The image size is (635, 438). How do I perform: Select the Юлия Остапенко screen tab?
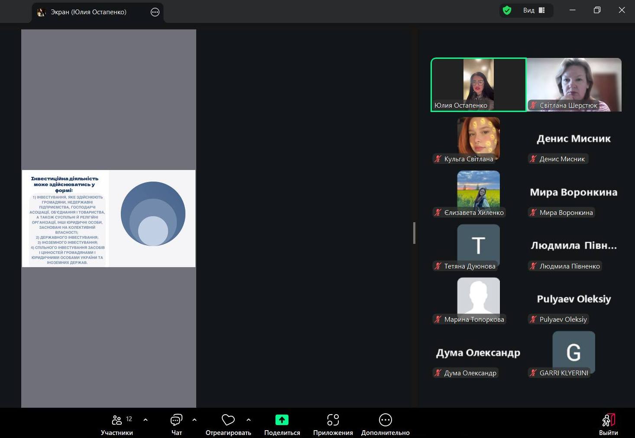[x=88, y=12]
